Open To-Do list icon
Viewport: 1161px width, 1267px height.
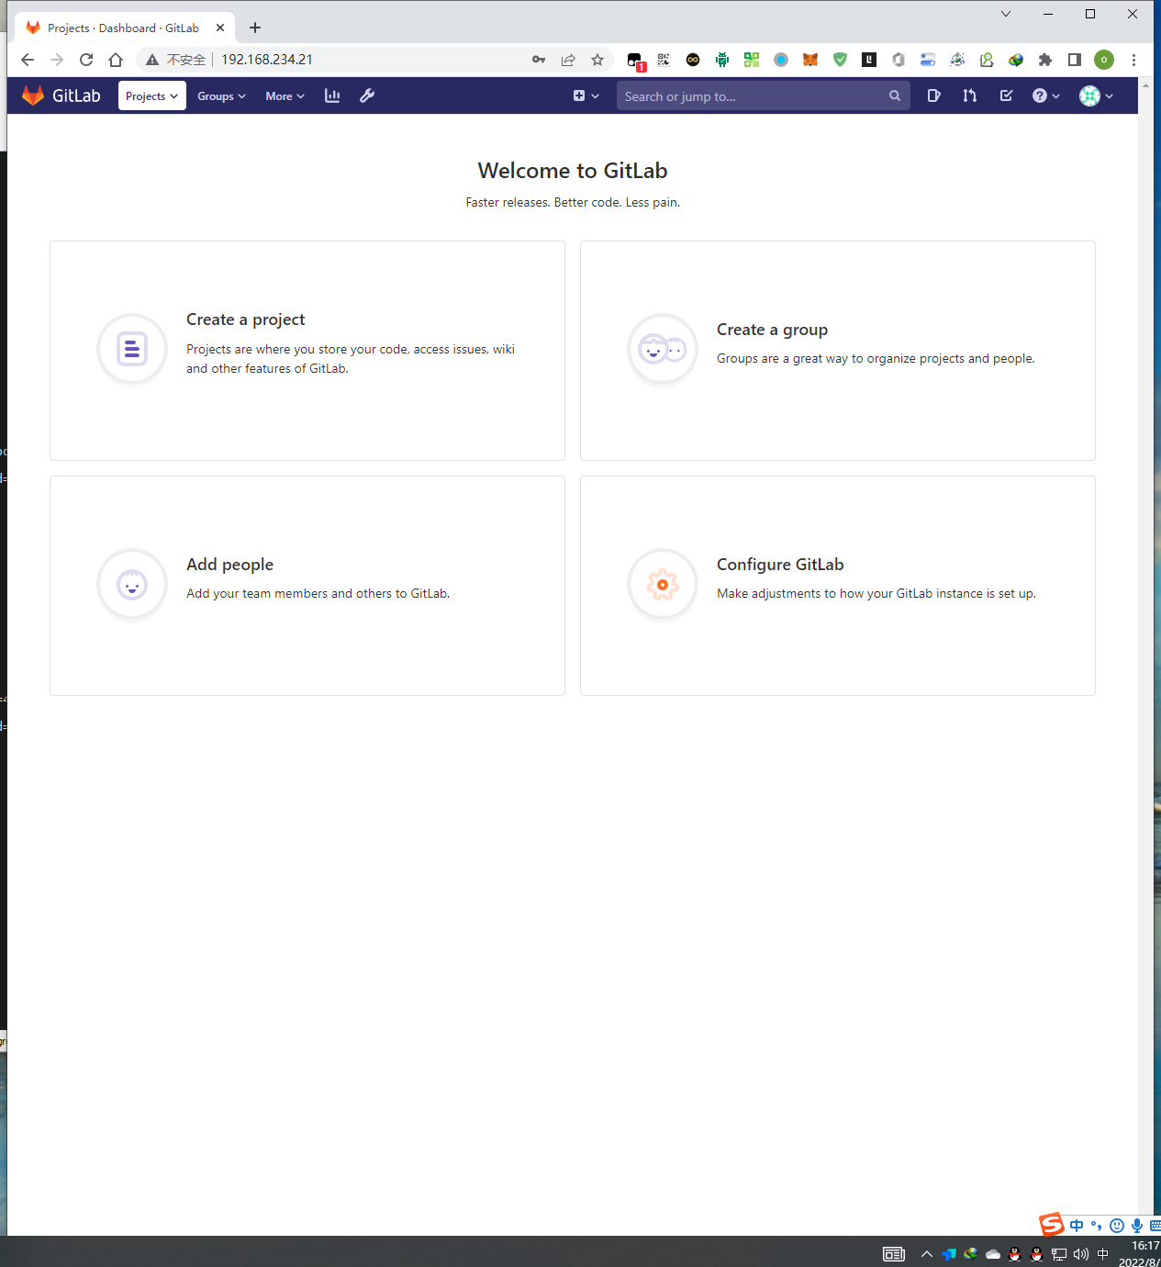[1006, 95]
